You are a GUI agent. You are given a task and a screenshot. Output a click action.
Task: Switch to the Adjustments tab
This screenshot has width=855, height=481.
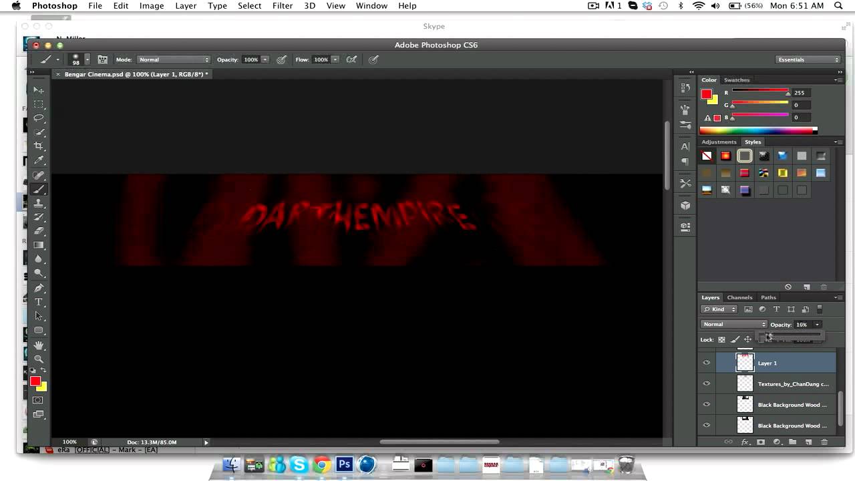(x=719, y=142)
